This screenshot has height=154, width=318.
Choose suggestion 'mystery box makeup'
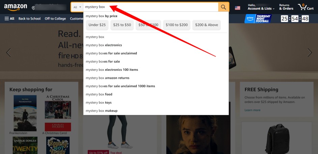(x=156, y=111)
